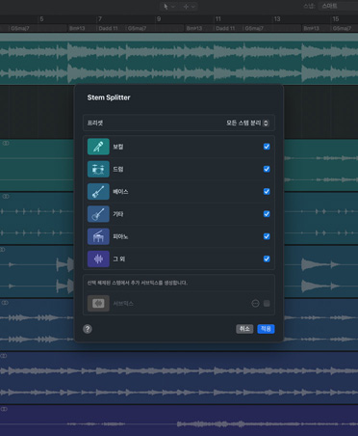Click bar 9 on the ruler
This screenshot has width=358, height=436.
[159, 19]
